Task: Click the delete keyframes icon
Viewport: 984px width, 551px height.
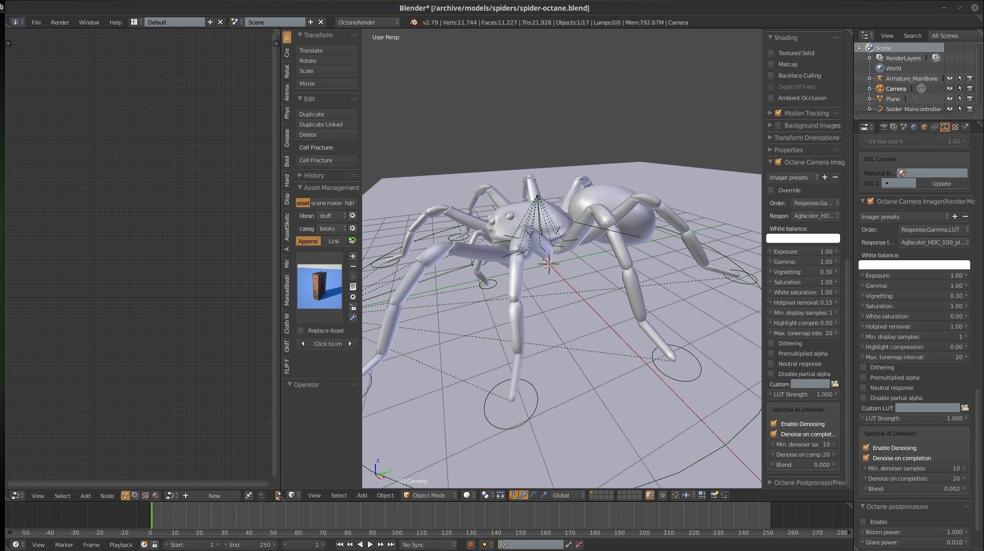Action: [x=579, y=545]
